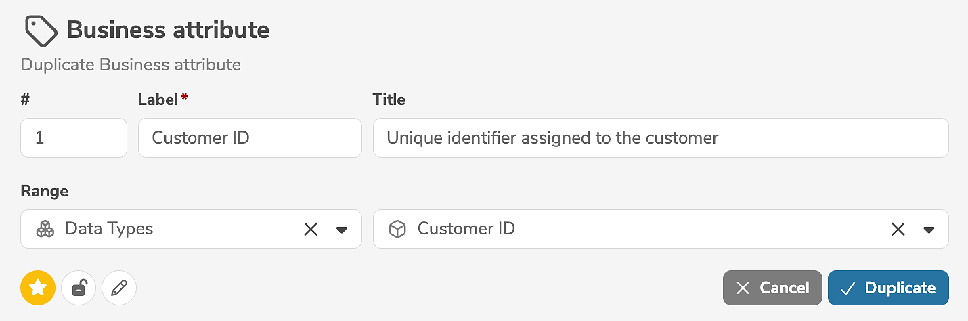Click the tag icon beside Business attribute
This screenshot has width=968, height=321.
pos(41,30)
